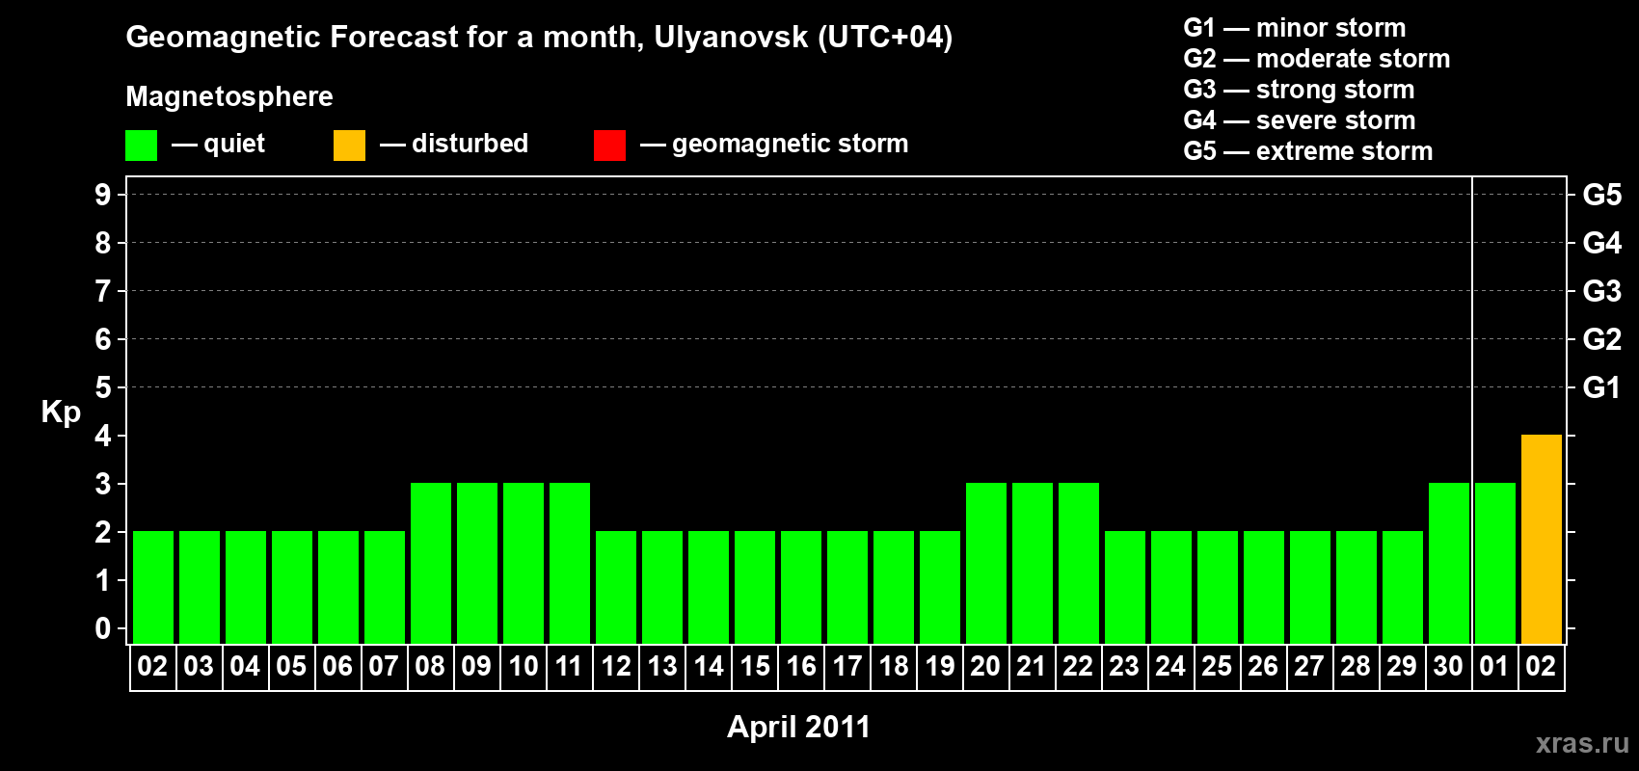Click the Kp value 0 on the left axis
The image size is (1639, 771).
103,628
